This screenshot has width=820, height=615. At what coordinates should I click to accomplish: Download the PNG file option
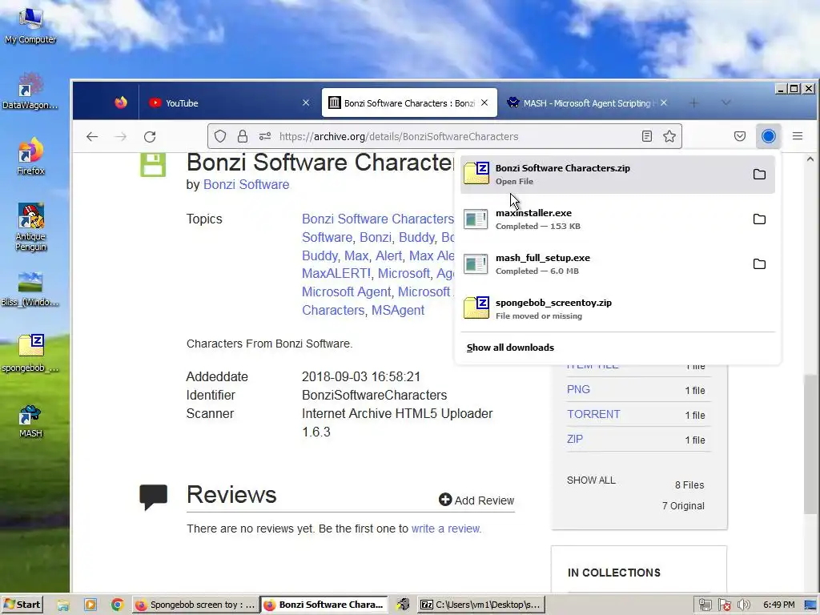[x=578, y=390]
